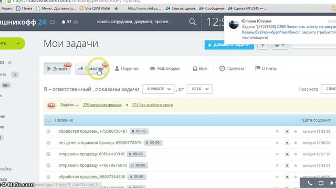Start timer on обработал продовец 89507354536

click(x=136, y=177)
